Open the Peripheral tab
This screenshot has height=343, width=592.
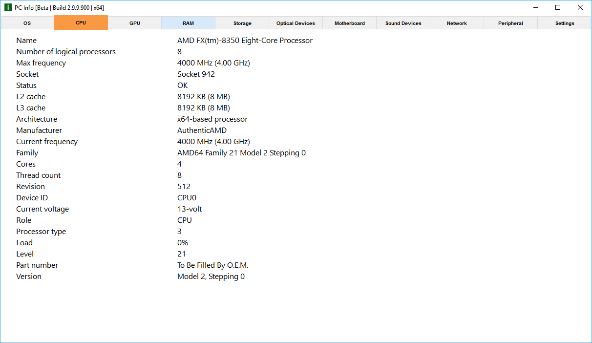point(511,23)
